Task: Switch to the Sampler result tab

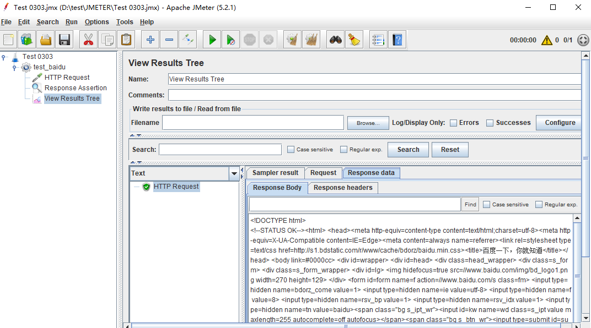Action: (x=275, y=173)
